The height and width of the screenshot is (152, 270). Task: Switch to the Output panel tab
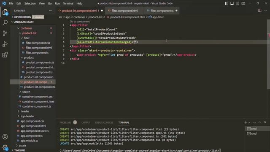[86, 122]
